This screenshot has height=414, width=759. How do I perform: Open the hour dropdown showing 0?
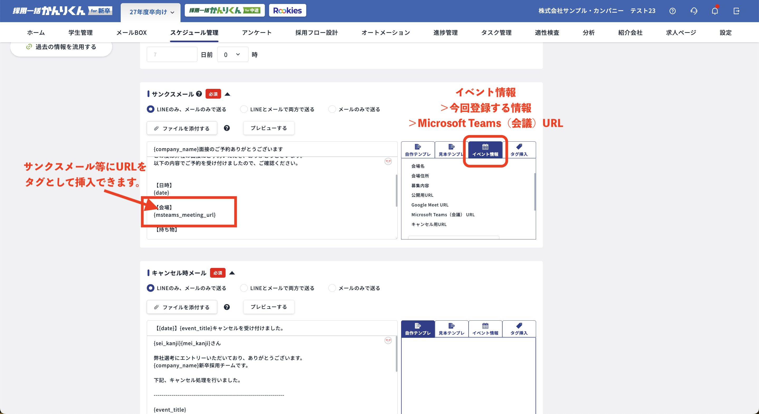click(232, 54)
